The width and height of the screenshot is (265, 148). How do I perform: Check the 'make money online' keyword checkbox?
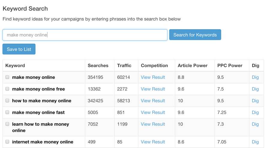[7, 77]
